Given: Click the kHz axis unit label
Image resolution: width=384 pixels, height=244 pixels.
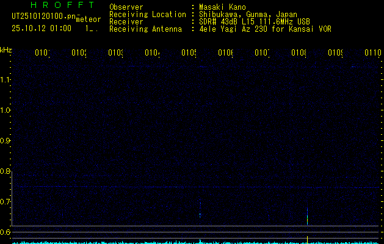Looking at the screenshot, I should pyautogui.click(x=6, y=49).
